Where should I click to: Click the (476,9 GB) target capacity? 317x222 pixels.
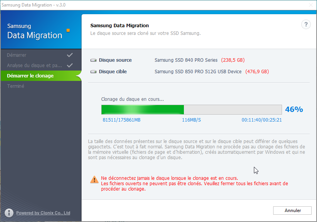click(x=257, y=72)
